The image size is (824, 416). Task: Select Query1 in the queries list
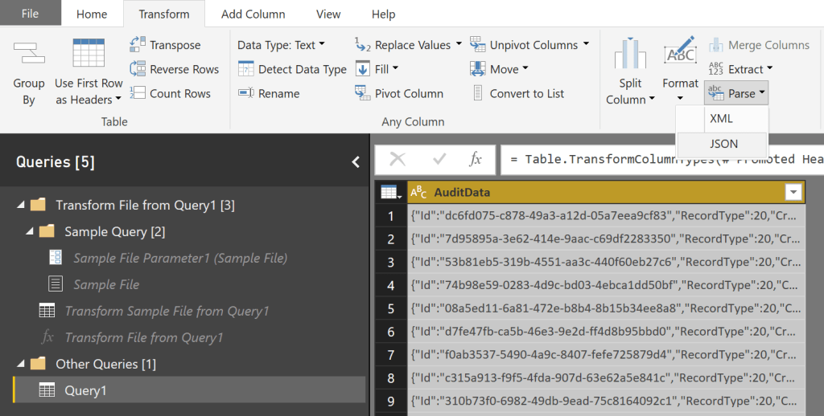pyautogui.click(x=85, y=390)
